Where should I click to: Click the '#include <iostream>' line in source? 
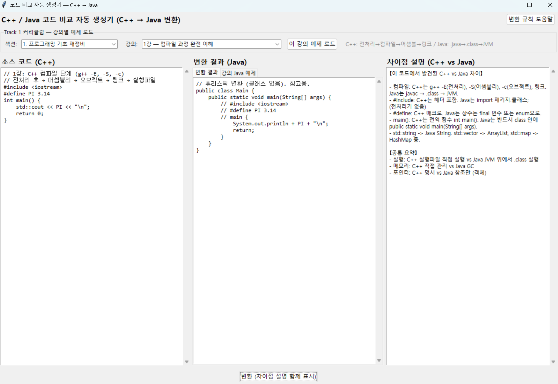coord(33,87)
